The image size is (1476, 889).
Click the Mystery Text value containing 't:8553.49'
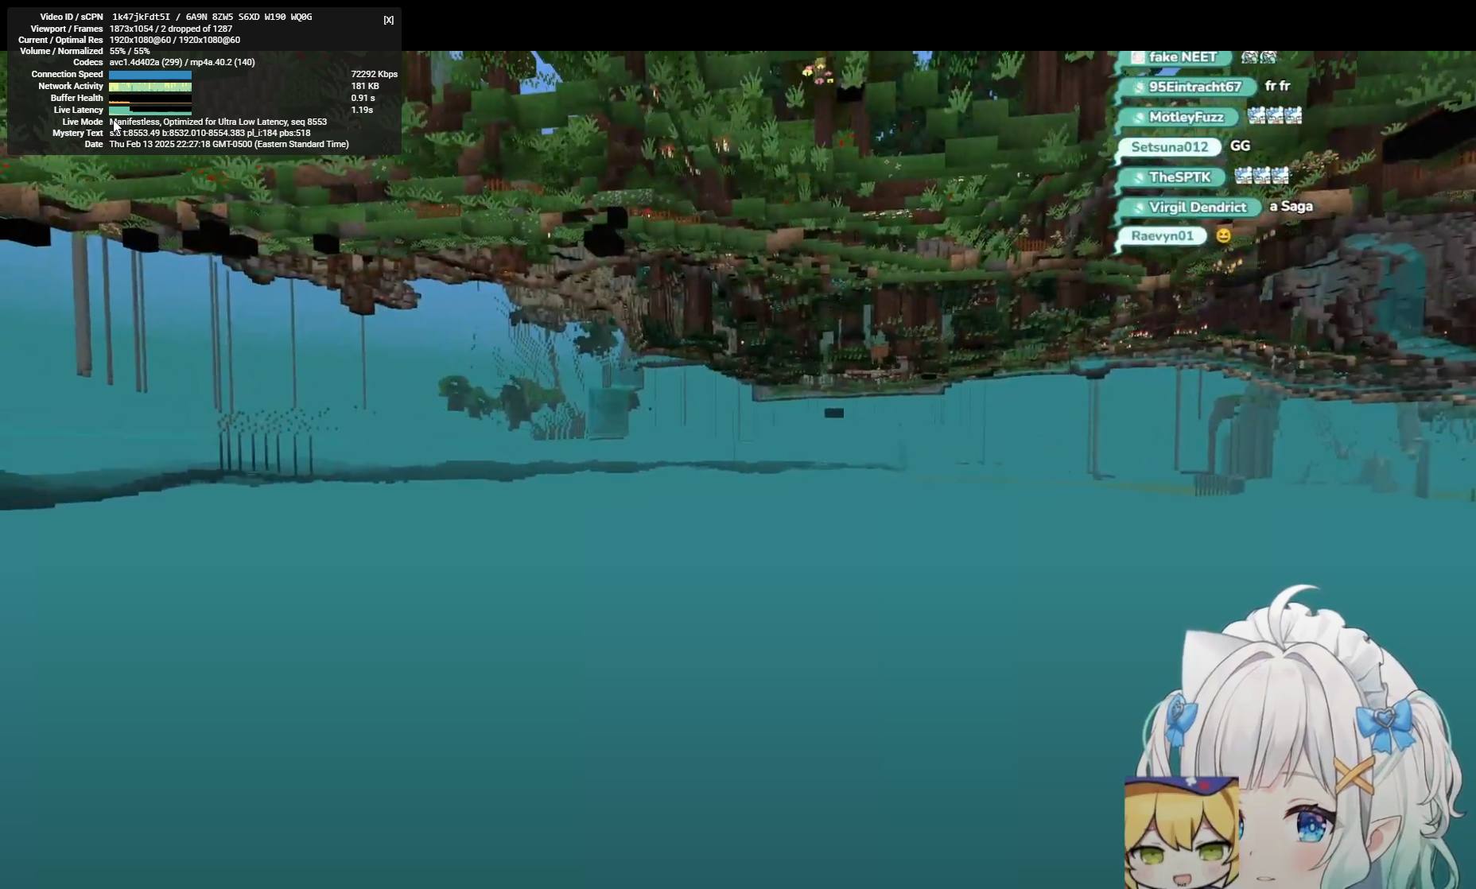point(210,133)
